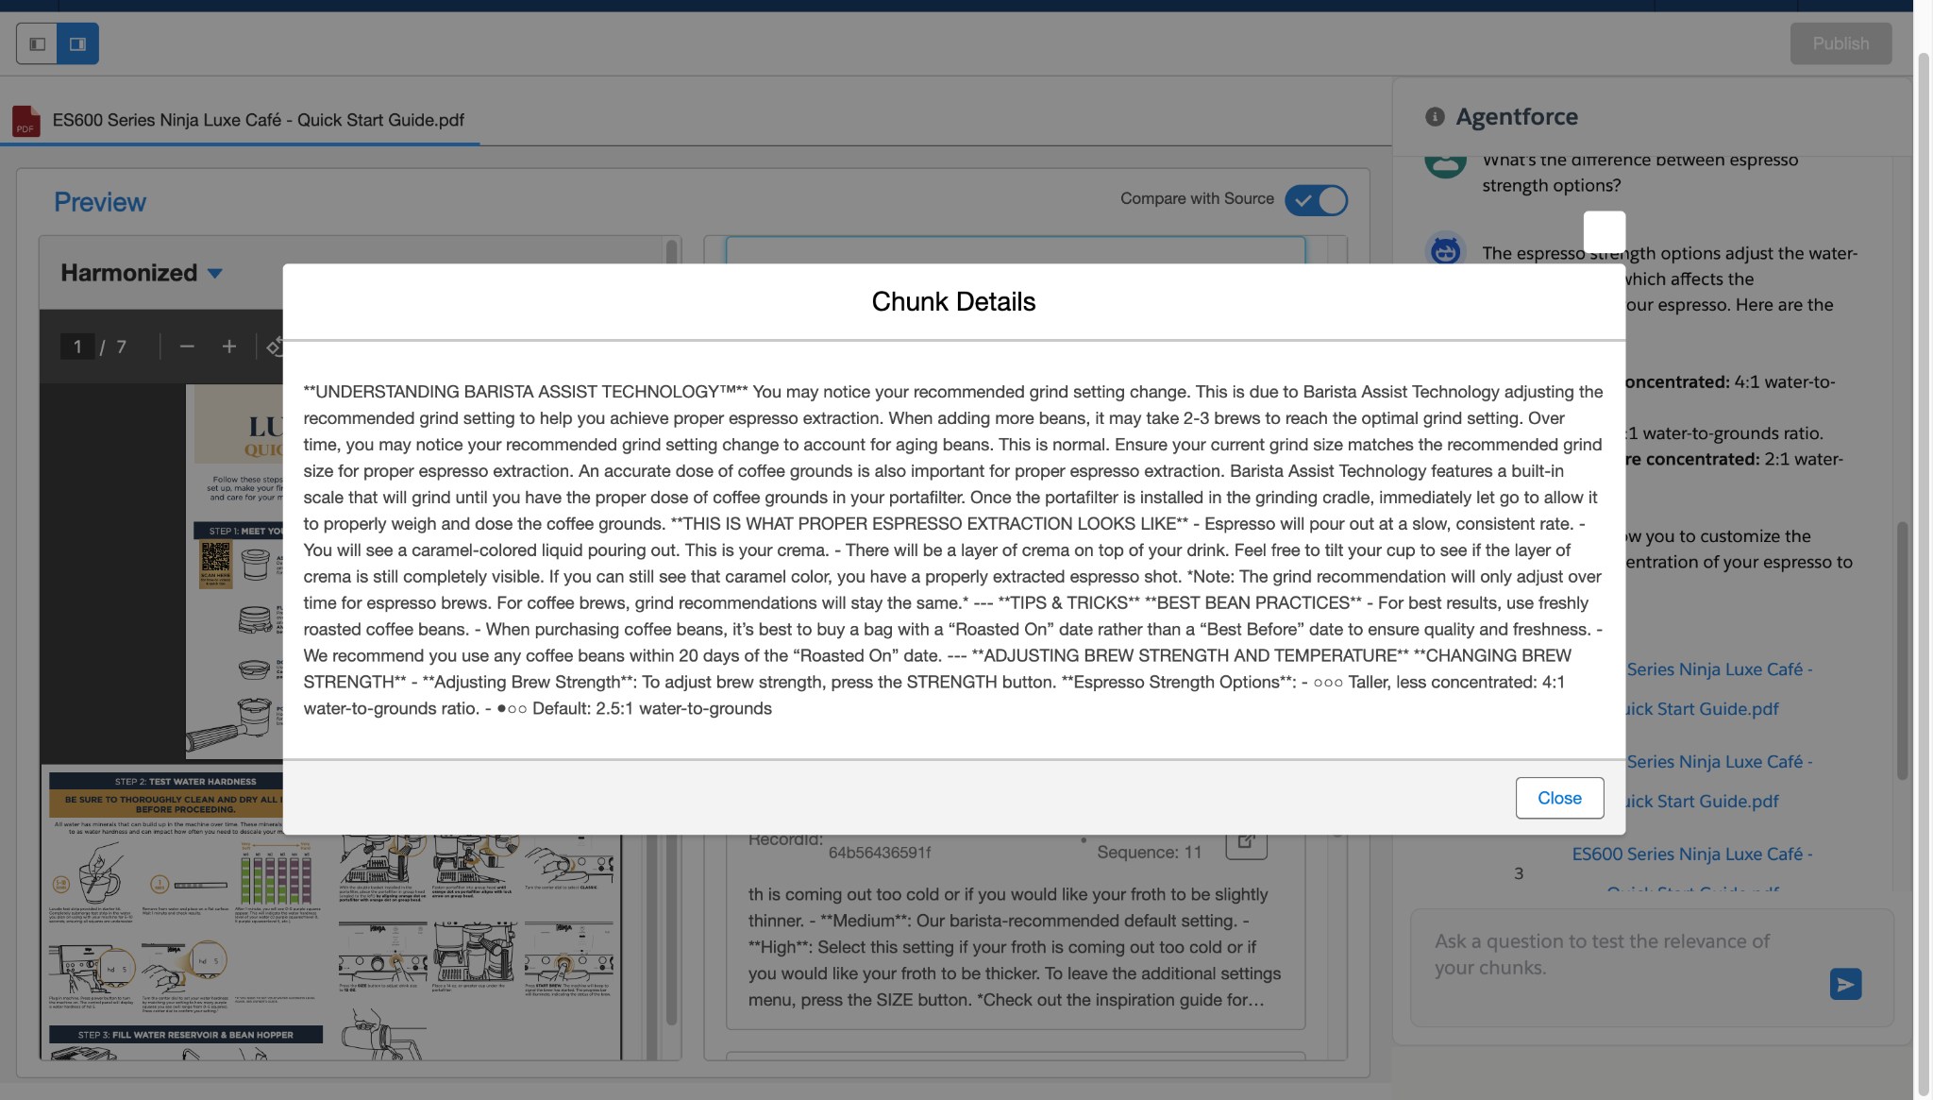Image resolution: width=1933 pixels, height=1100 pixels.
Task: Select the ES600 Quick Start Guide.pdf tab
Action: 240,120
